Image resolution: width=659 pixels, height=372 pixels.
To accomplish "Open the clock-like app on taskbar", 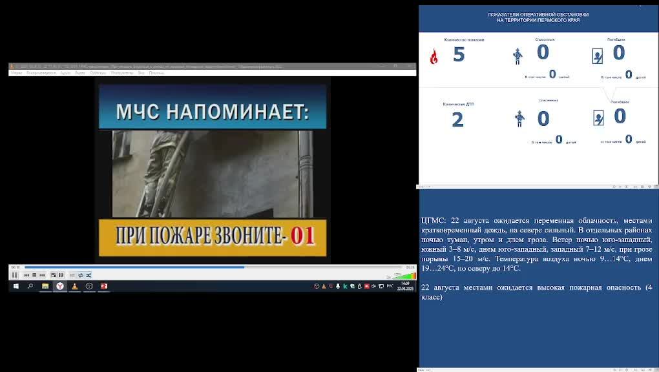I will pos(89,286).
